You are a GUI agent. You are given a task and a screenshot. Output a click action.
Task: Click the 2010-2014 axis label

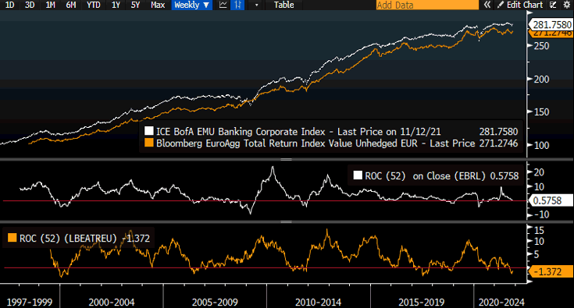pos(318,303)
